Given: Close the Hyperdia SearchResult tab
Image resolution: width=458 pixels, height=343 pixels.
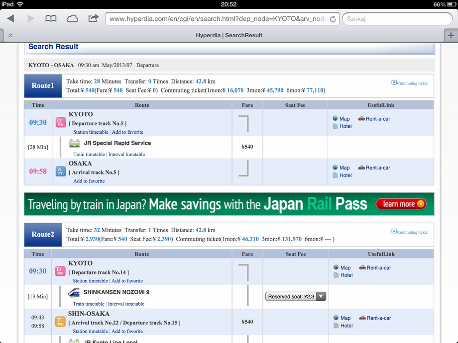Looking at the screenshot, I should pyautogui.click(x=10, y=35).
